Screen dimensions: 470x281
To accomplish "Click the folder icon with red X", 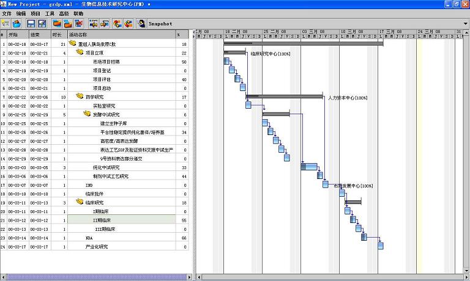I will pos(80,24).
